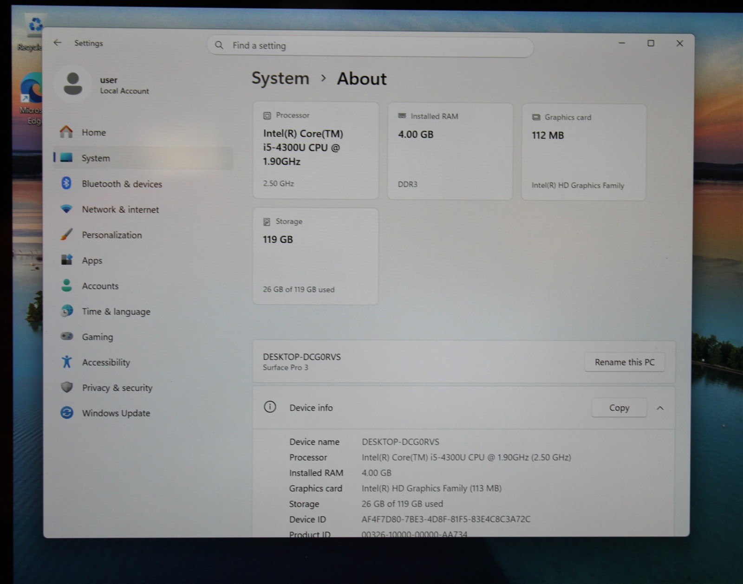
Task: Click the search magnifier icon
Action: (219, 45)
